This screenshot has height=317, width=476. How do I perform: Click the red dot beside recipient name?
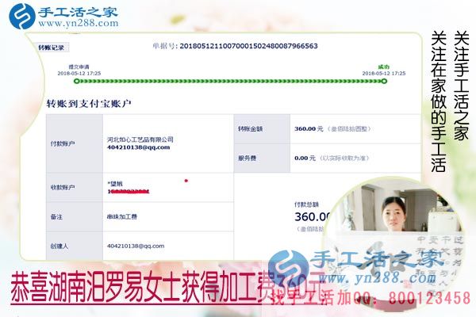(186, 181)
